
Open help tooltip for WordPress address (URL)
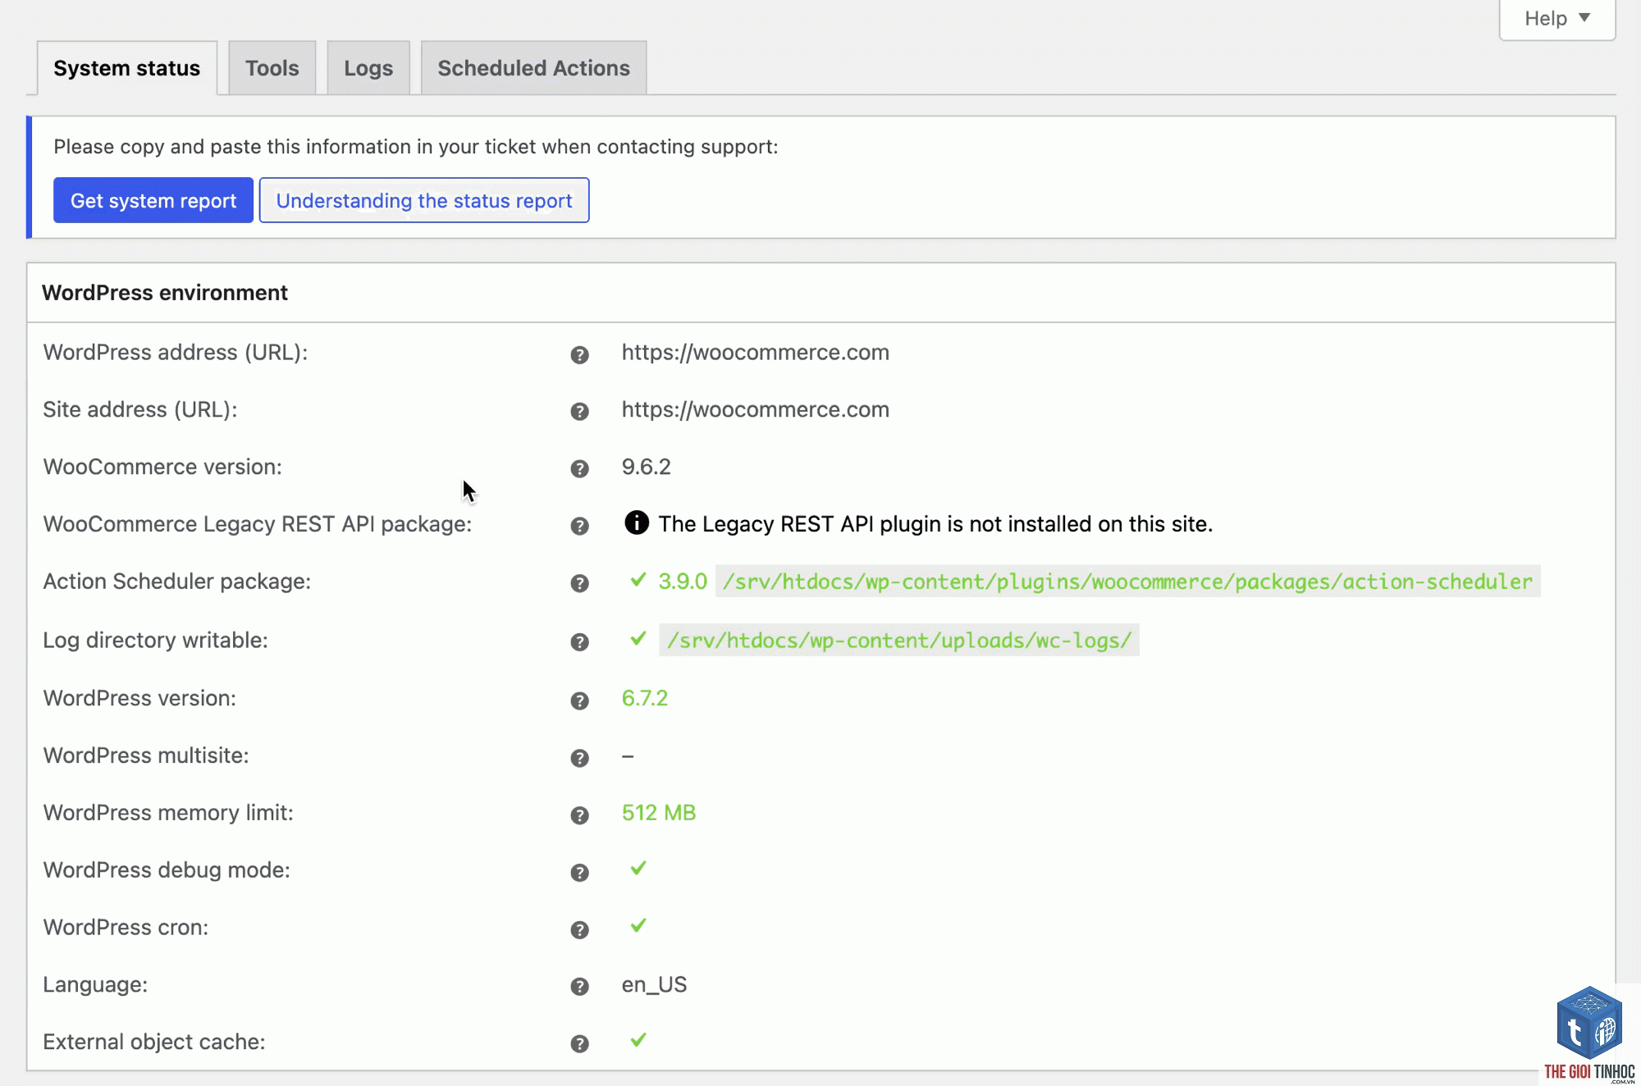[579, 354]
